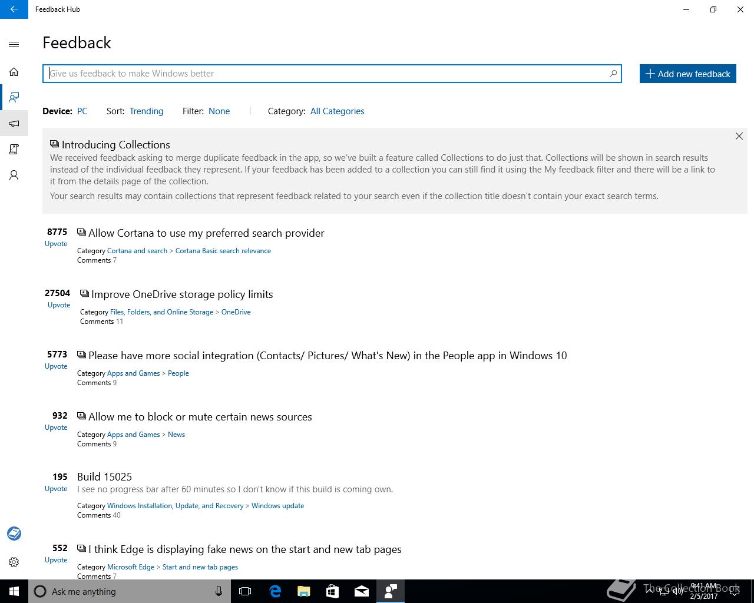Click collection icon beside Improve OneDrive feedback
This screenshot has height=603, width=754.
(84, 294)
